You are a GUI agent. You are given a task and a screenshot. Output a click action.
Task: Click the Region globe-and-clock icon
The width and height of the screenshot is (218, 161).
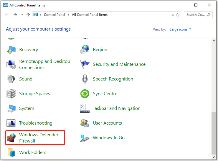click(x=85, y=50)
